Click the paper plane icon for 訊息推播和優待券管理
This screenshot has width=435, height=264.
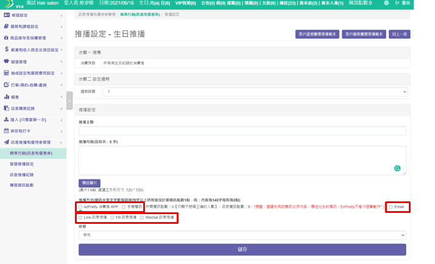coord(6,142)
